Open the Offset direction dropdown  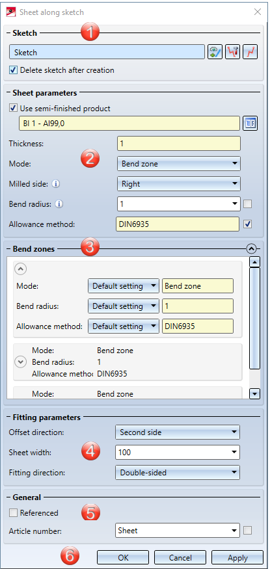[x=178, y=432]
